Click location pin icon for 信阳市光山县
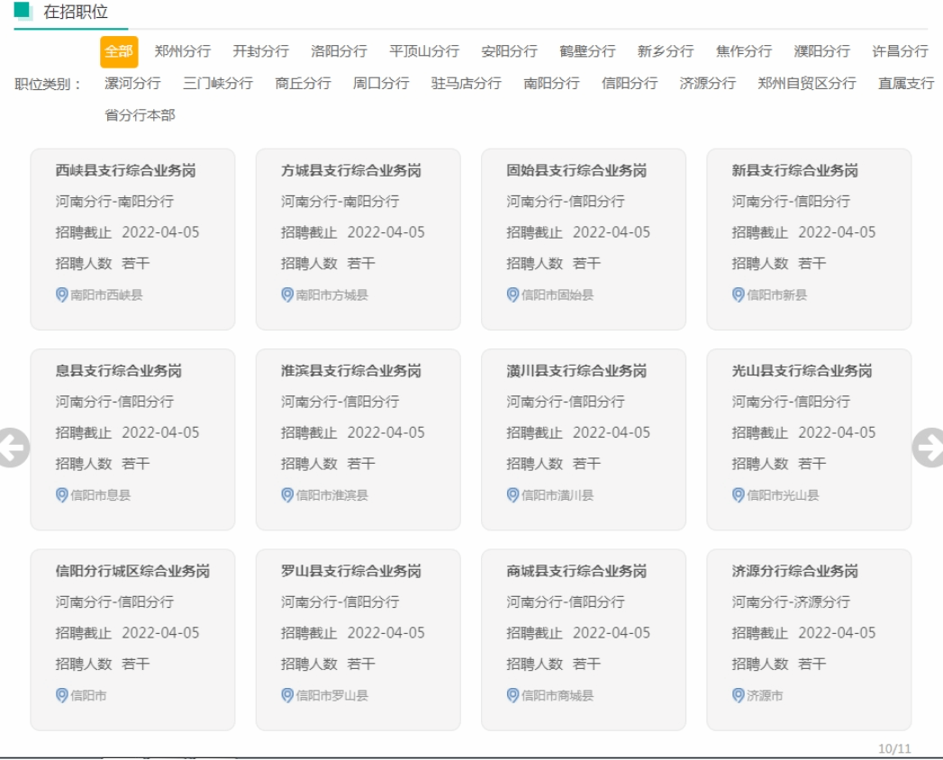This screenshot has height=760, width=943. pos(738,495)
